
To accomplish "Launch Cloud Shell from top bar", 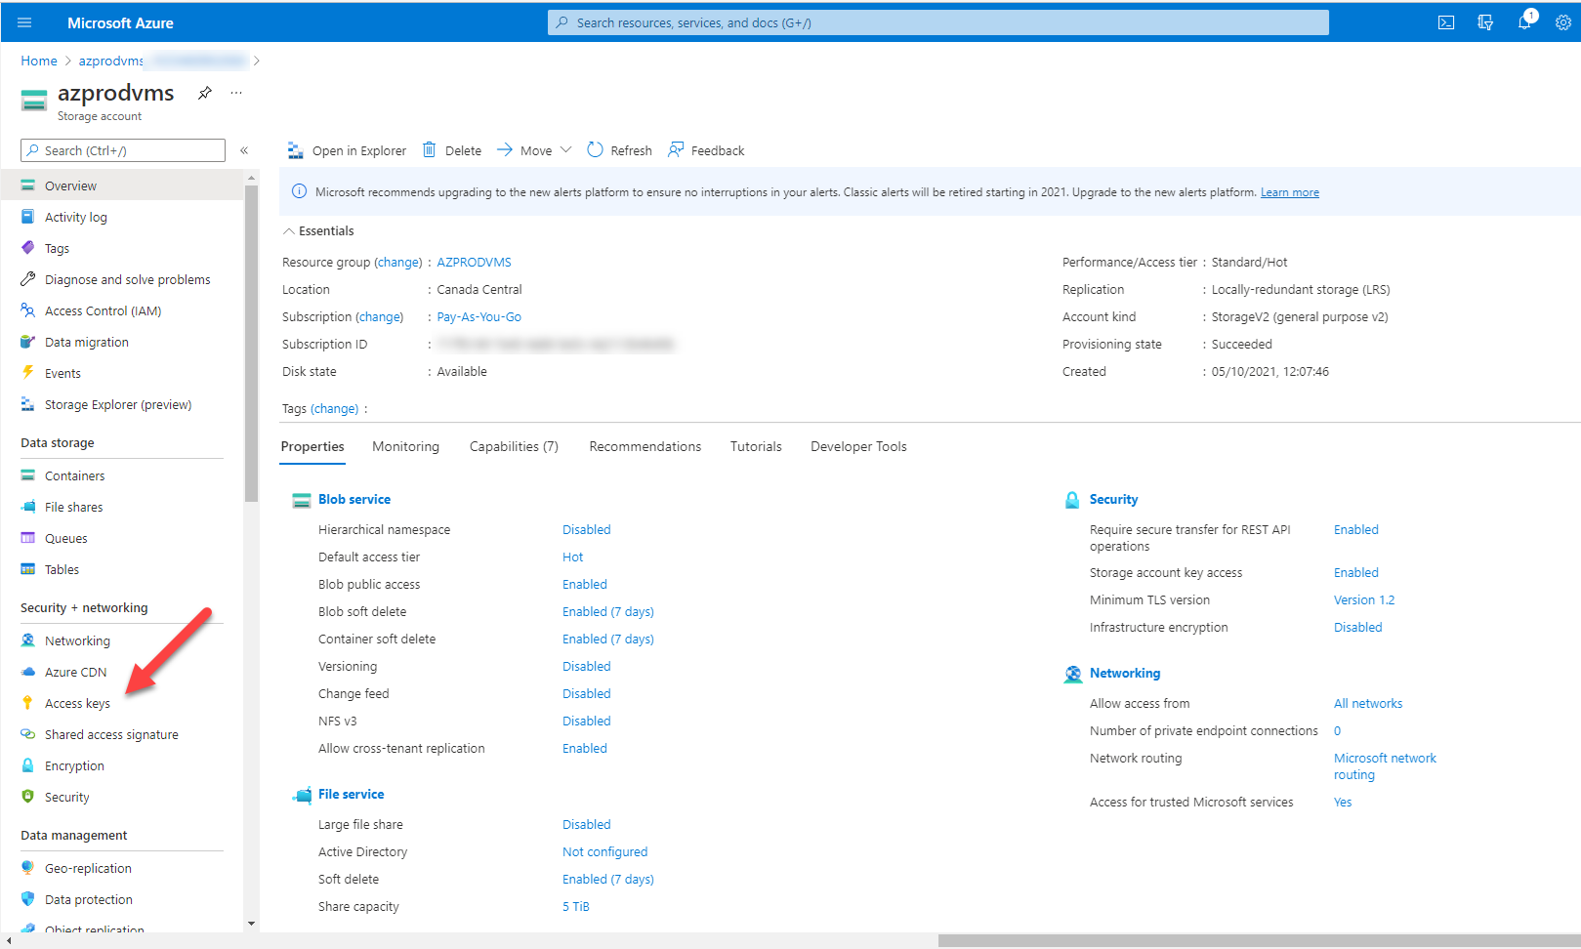I will (x=1446, y=22).
